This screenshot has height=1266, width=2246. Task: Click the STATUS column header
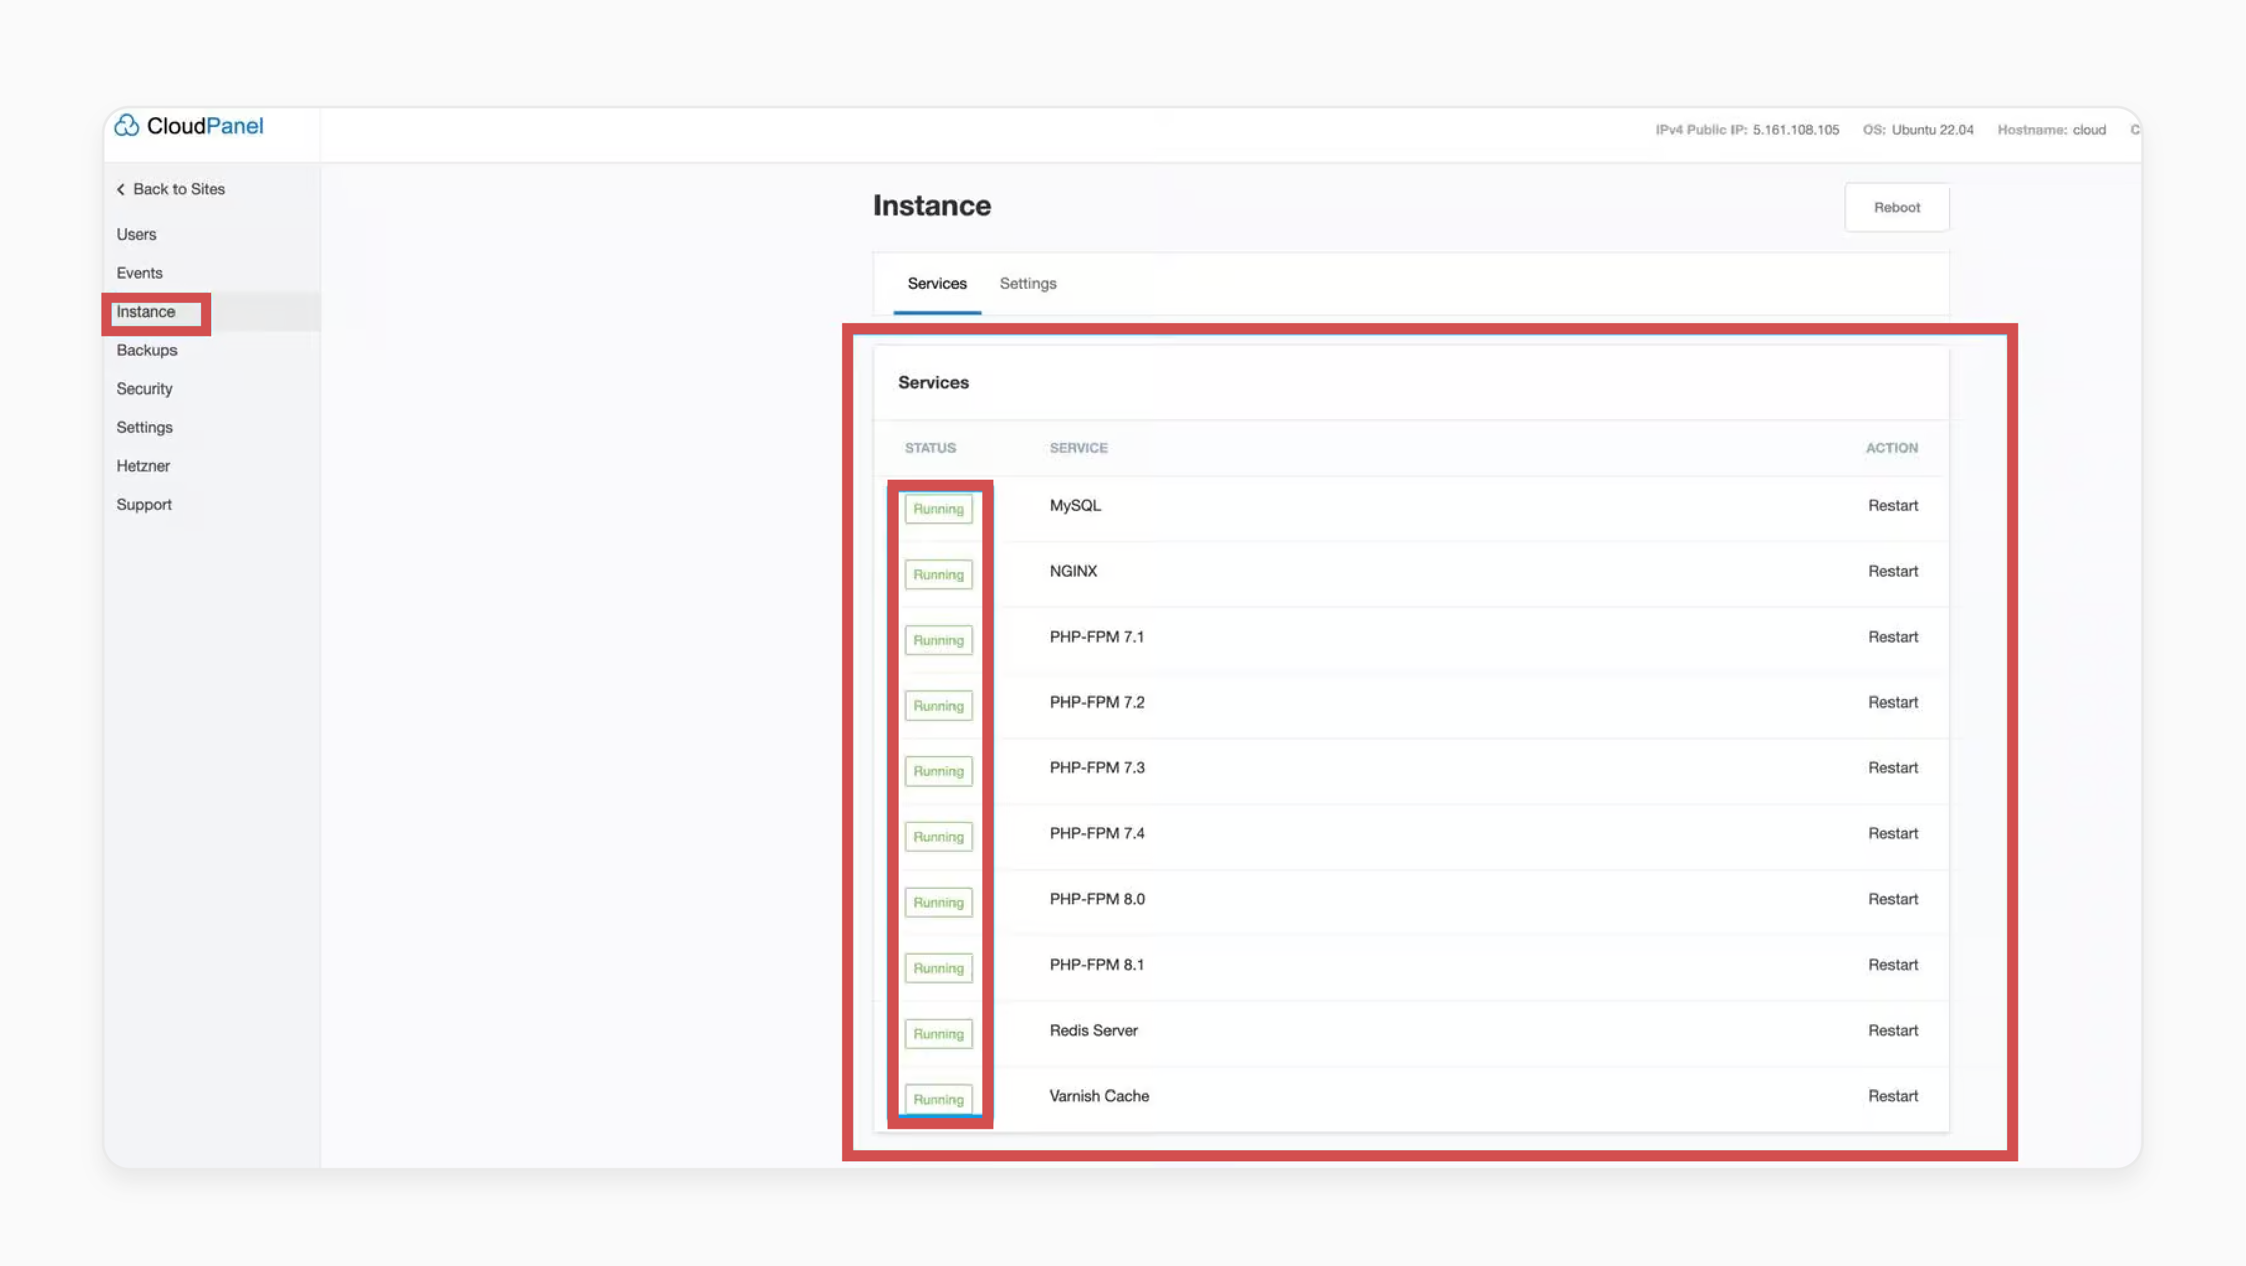point(931,448)
